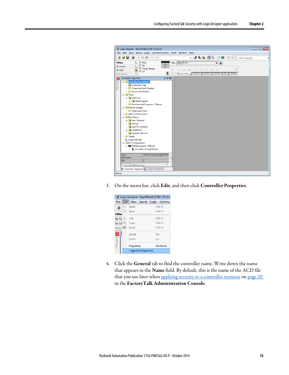Select 'Controller Fault Handler' tree row

pyautogui.click(x=141, y=88)
